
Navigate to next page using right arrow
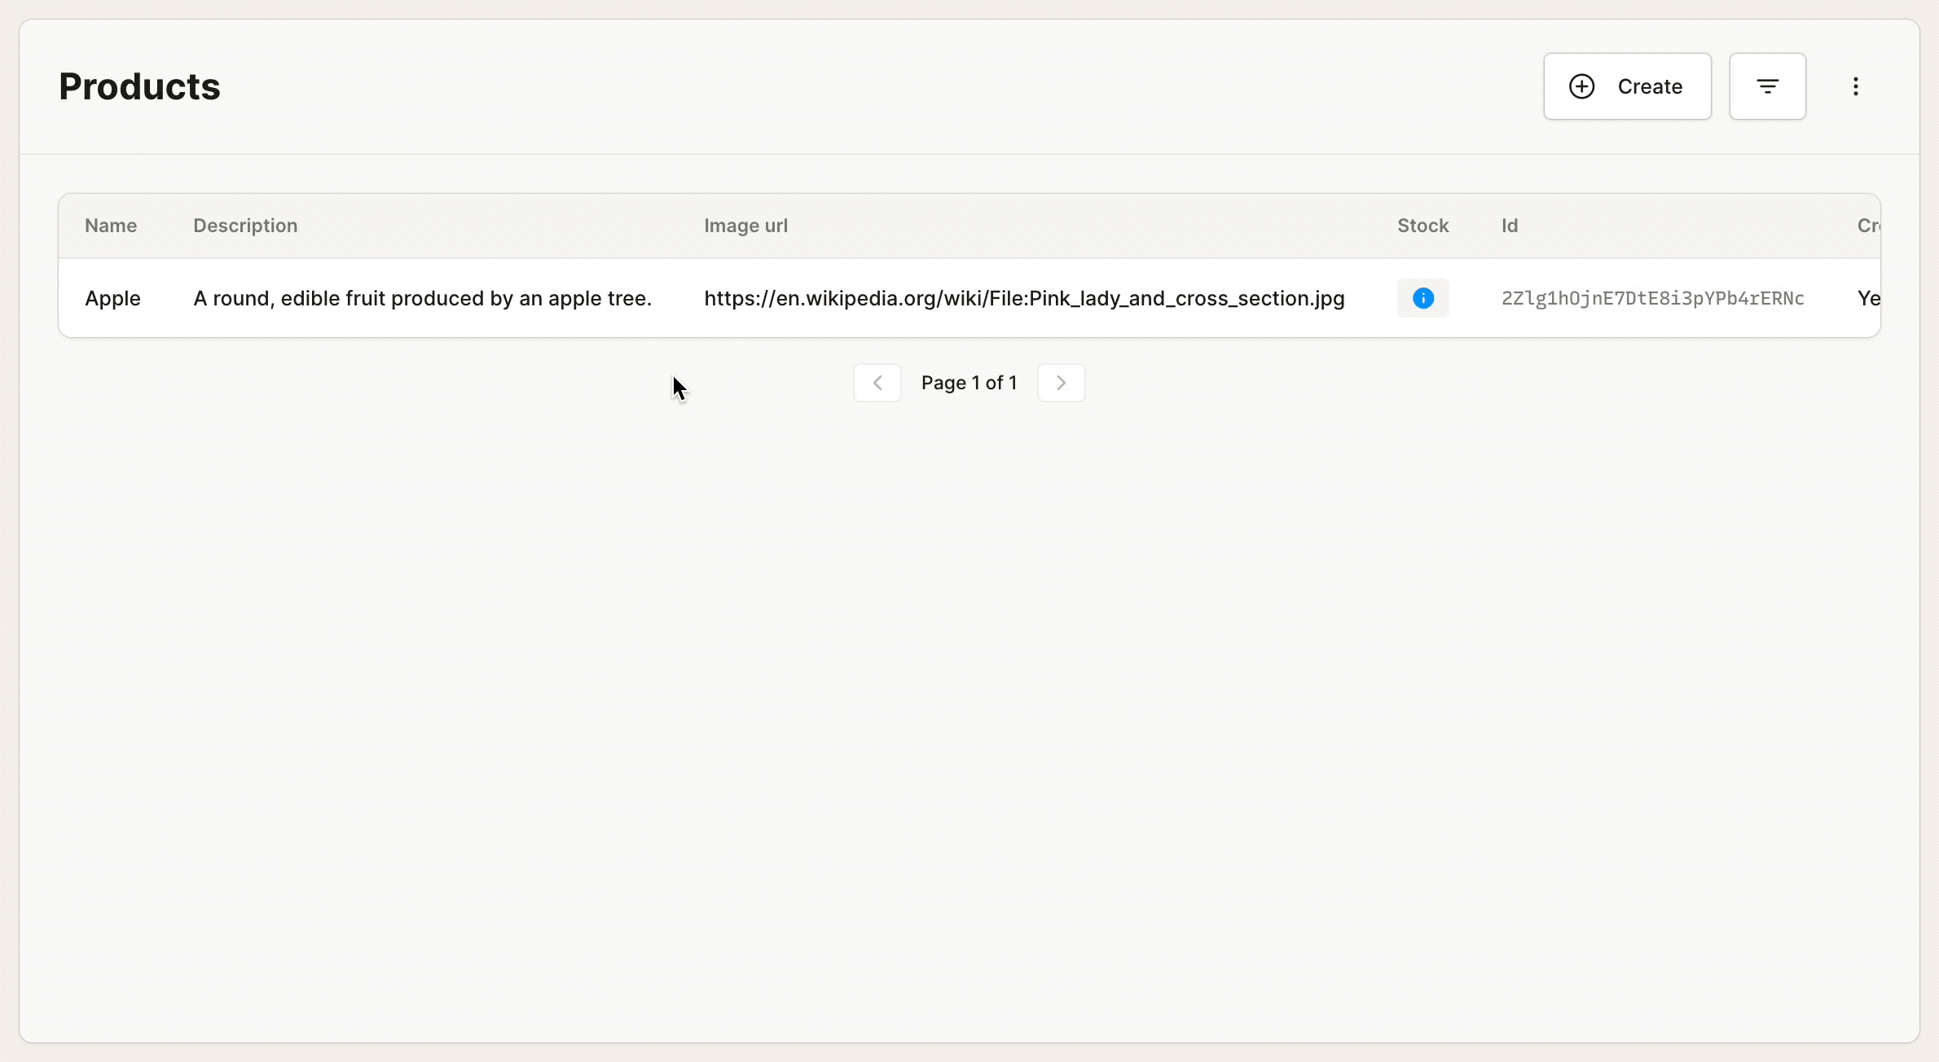1062,382
